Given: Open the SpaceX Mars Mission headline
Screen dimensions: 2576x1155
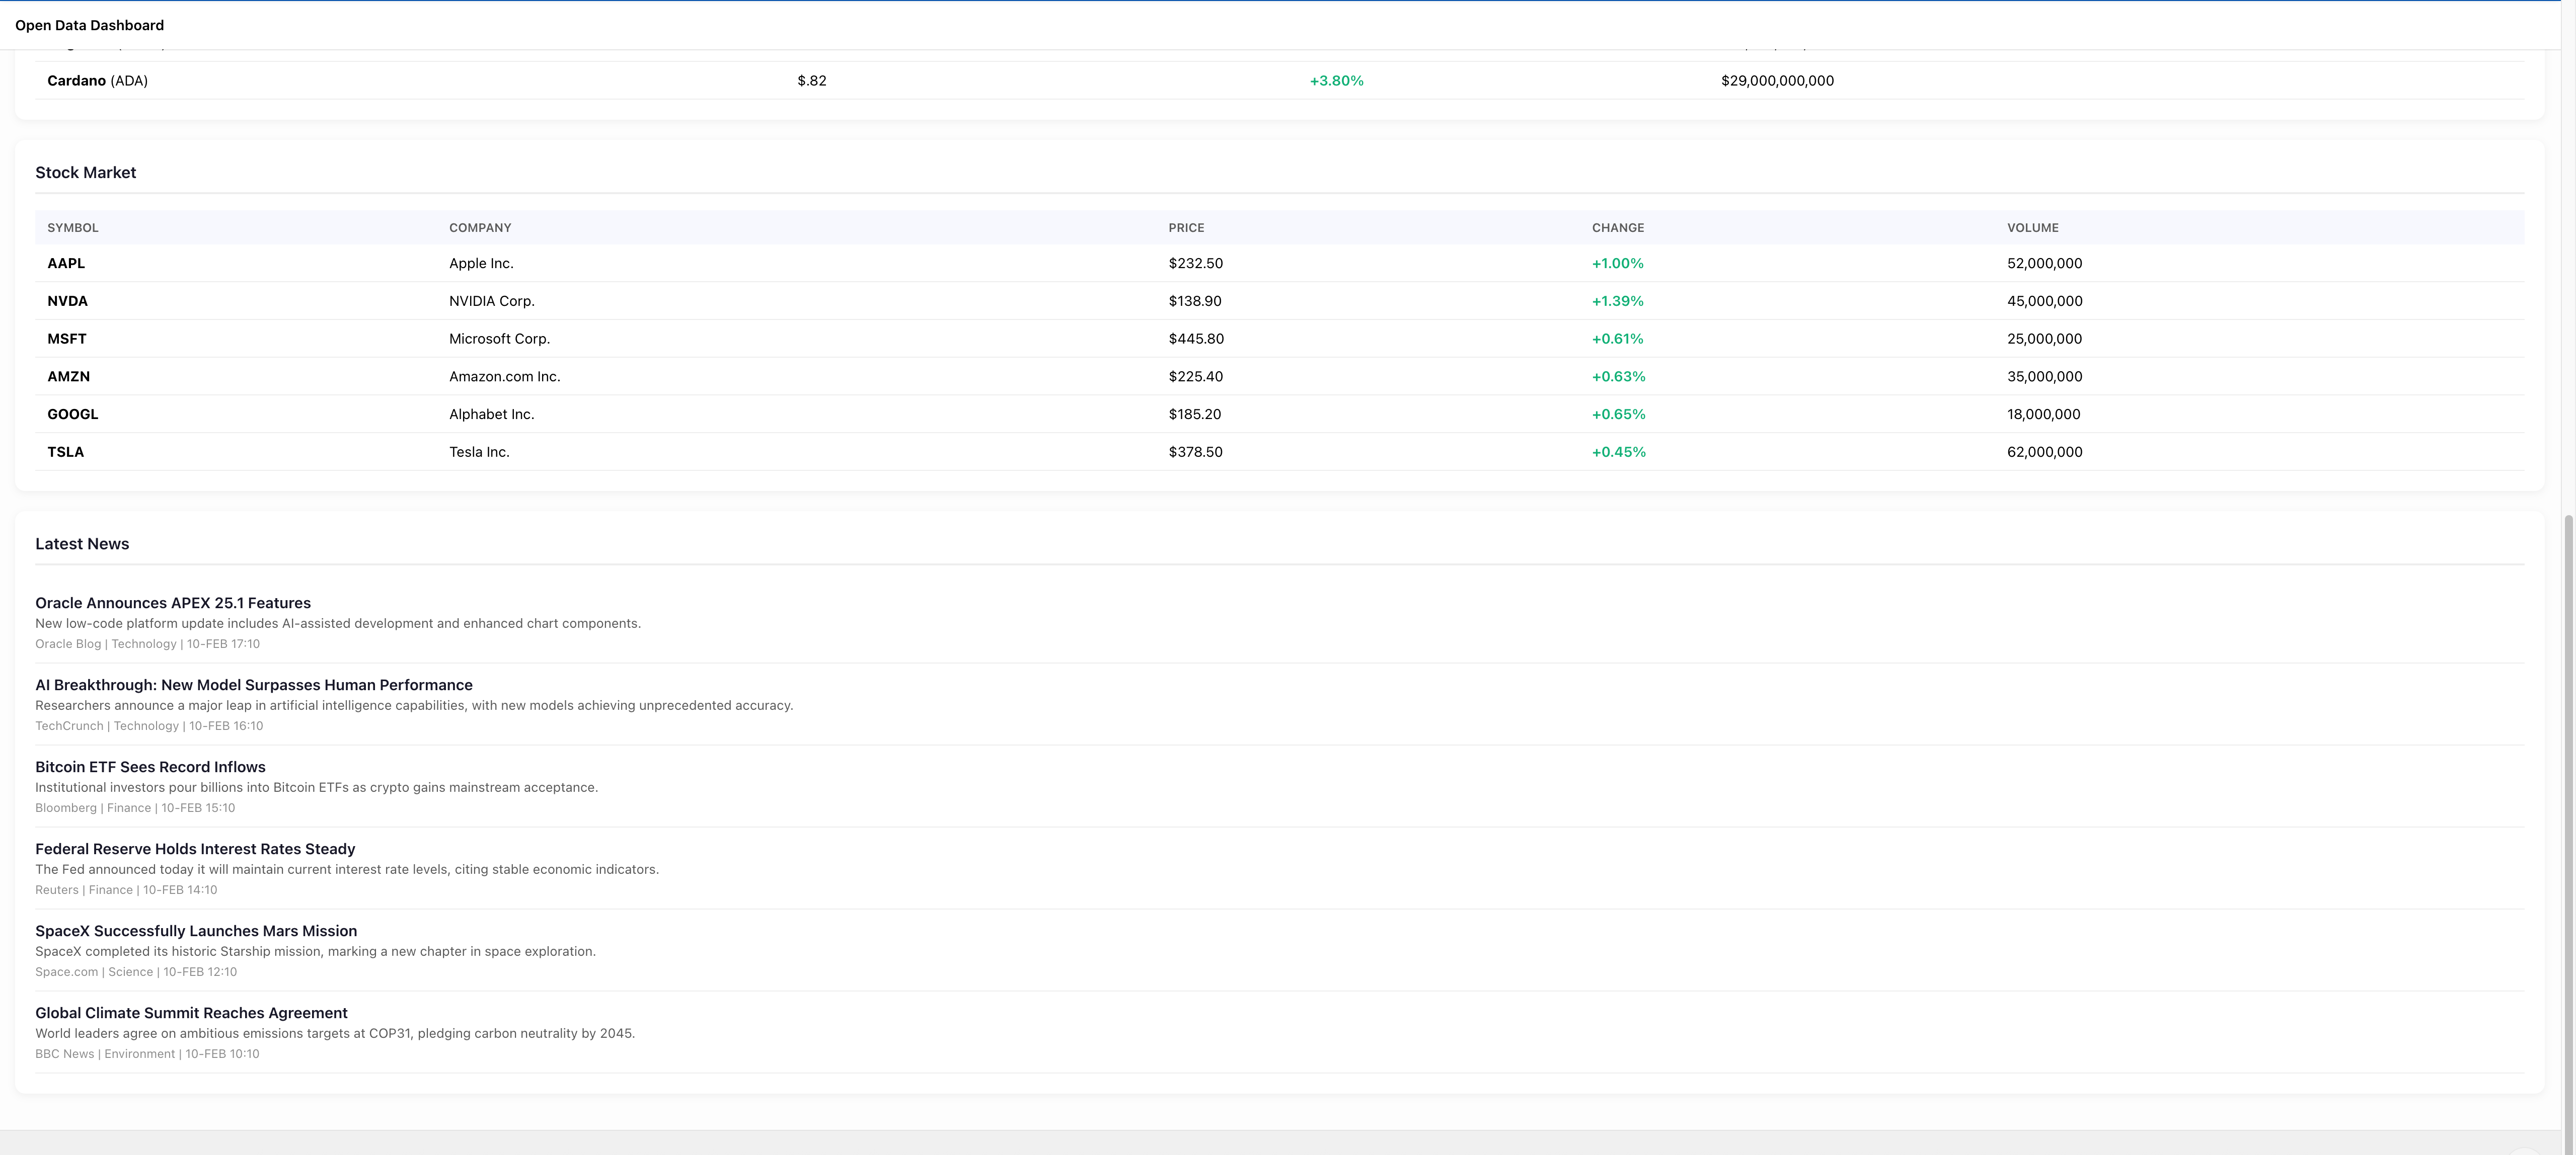Looking at the screenshot, I should [196, 930].
